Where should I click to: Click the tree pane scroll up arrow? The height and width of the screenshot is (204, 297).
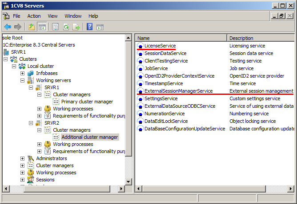pyautogui.click(x=128, y=38)
